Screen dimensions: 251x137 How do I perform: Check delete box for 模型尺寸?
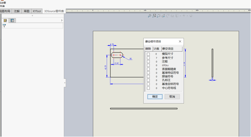coord(148,54)
